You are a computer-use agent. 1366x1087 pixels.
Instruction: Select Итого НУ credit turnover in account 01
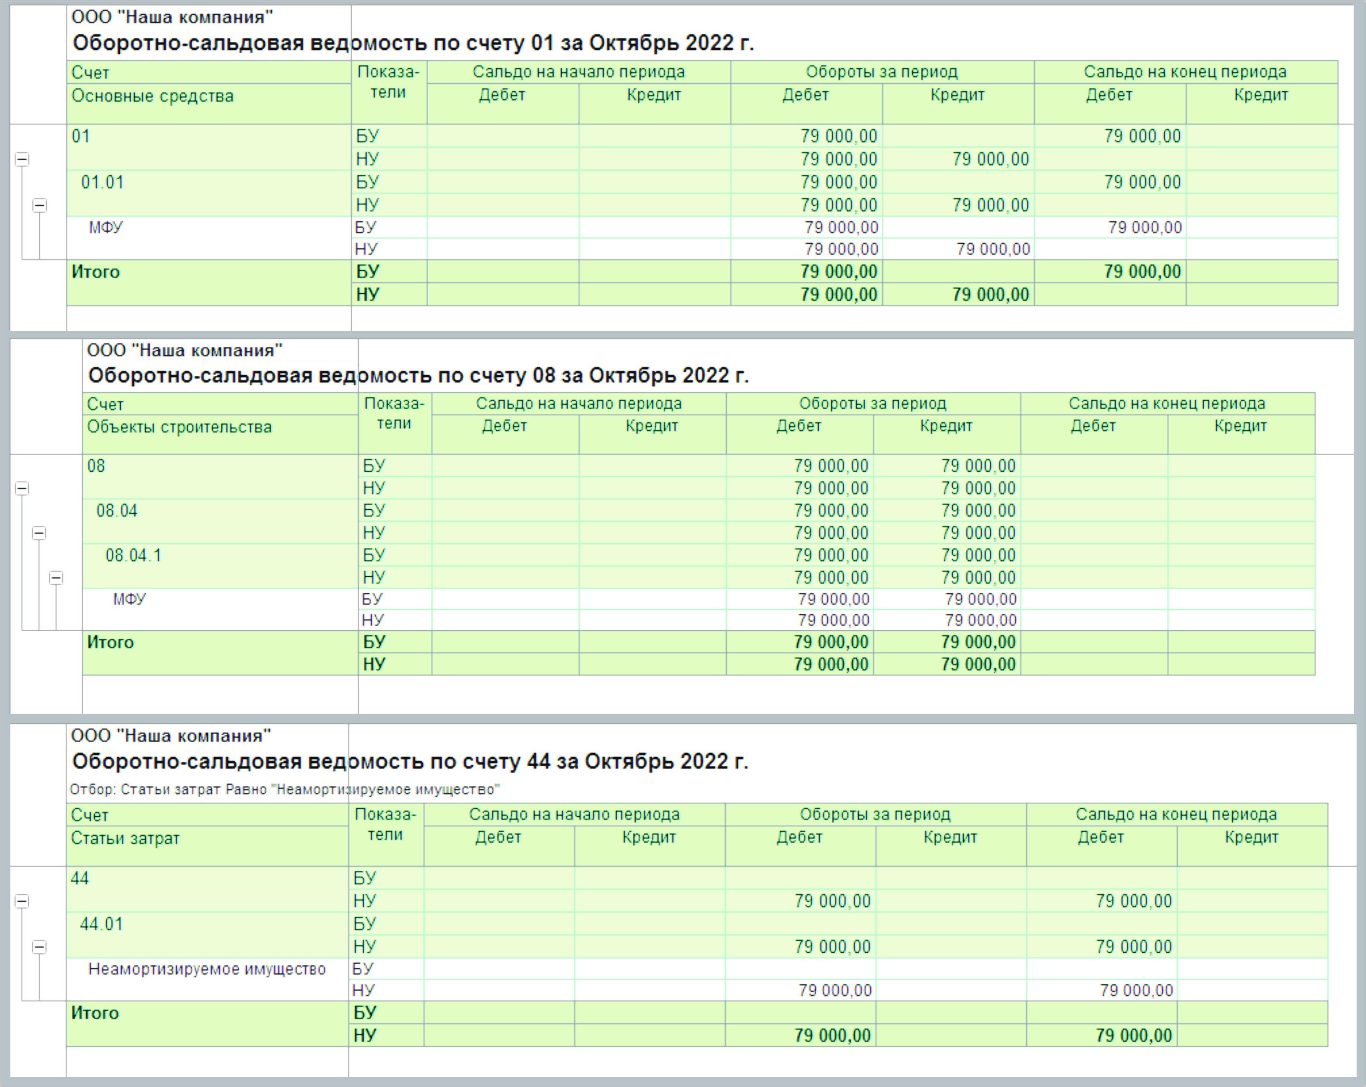[958, 295]
